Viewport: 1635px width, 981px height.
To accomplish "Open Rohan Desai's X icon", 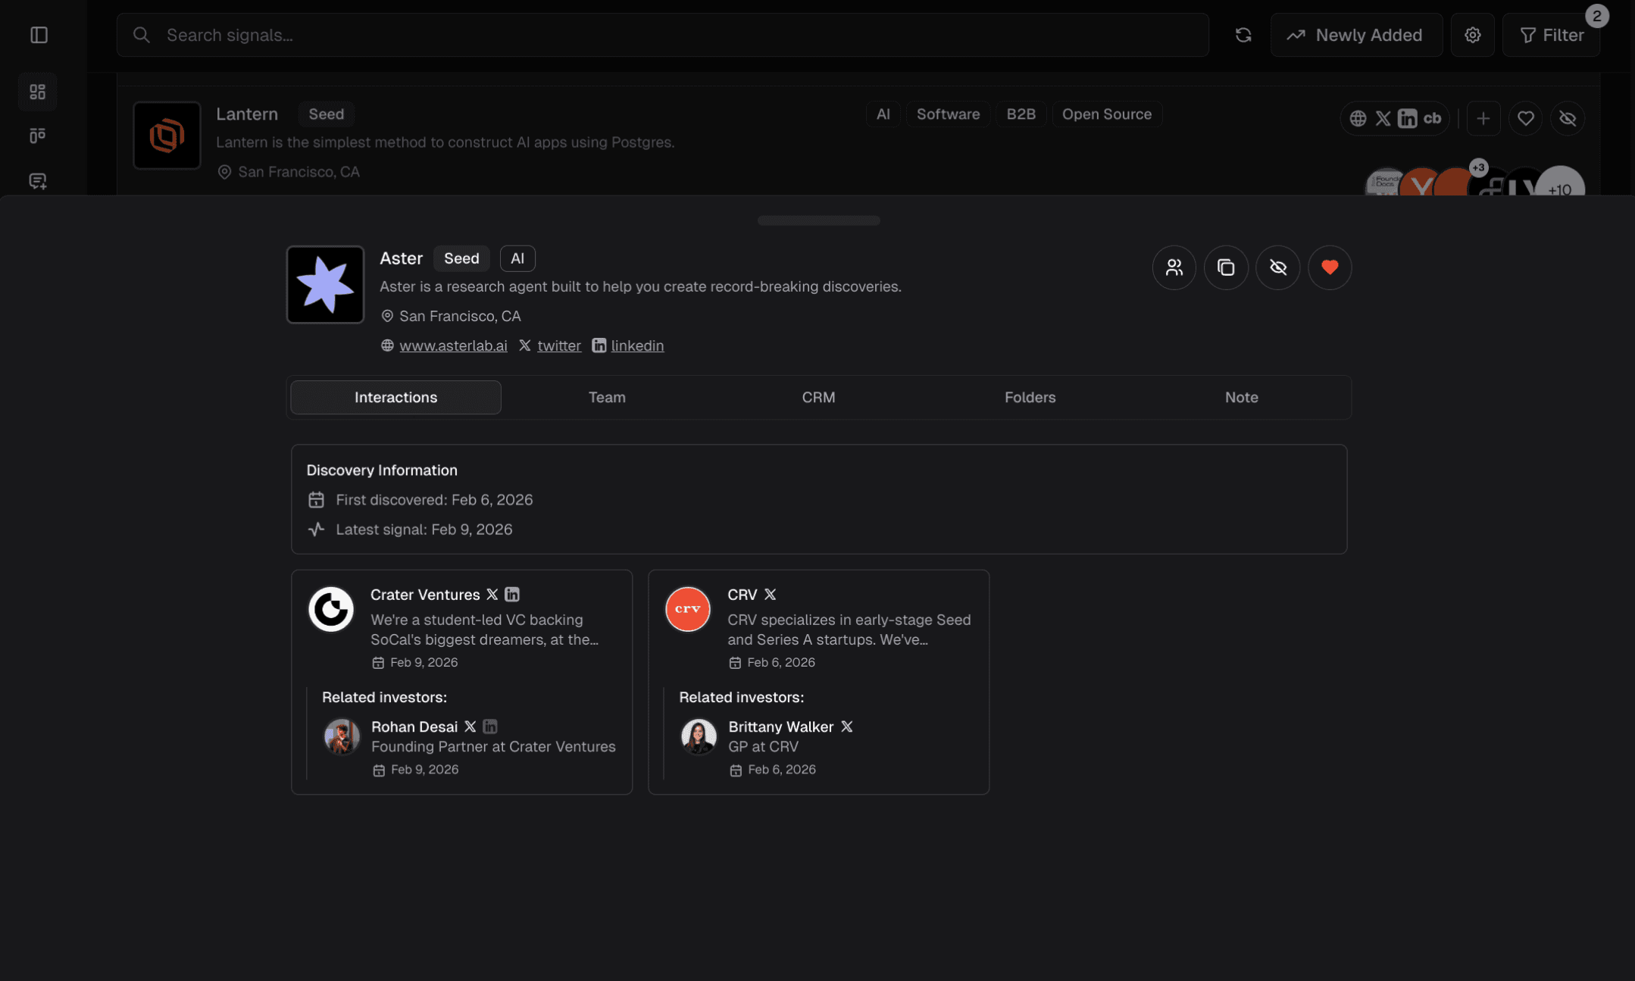I will (470, 726).
